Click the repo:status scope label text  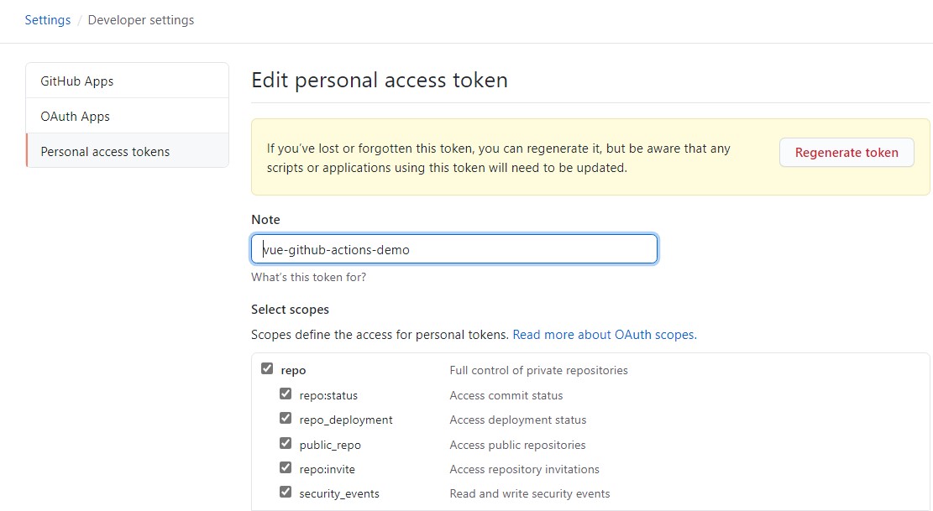328,395
